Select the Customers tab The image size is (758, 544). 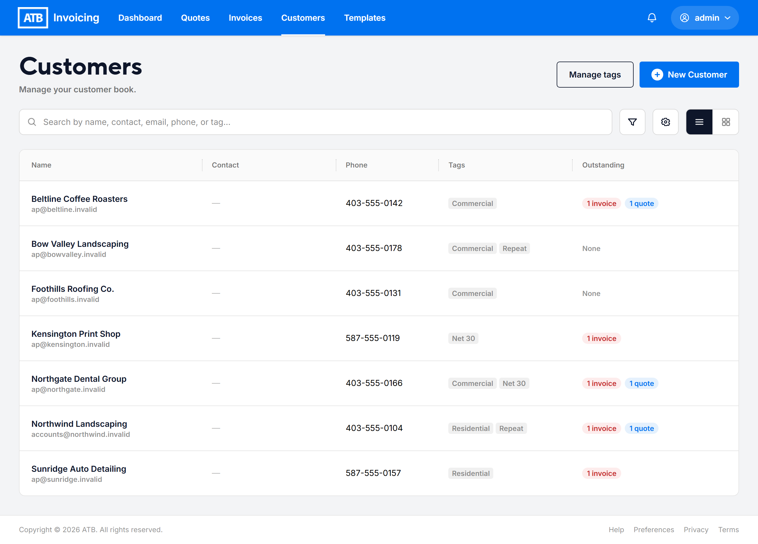303,18
